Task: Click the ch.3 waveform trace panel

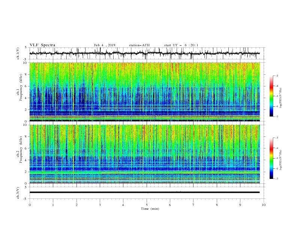Action: click(x=147, y=193)
